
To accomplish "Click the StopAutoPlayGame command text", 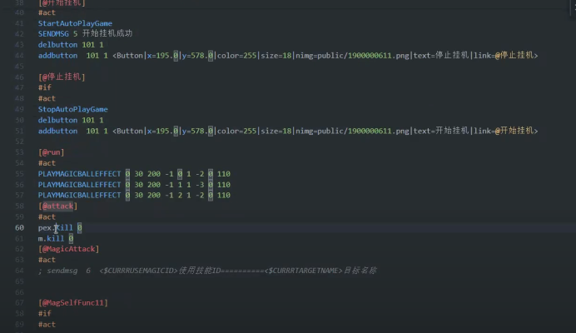I will [72, 109].
